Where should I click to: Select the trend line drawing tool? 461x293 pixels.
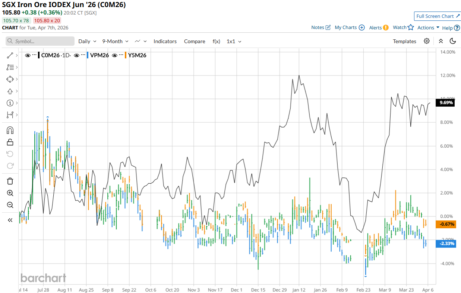tap(10, 55)
